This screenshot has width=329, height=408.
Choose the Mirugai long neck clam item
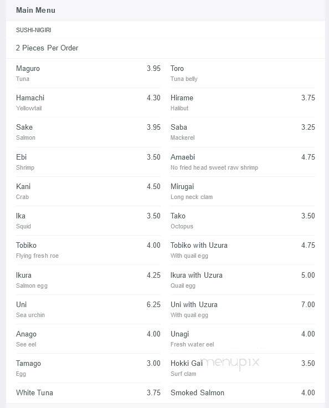click(243, 191)
